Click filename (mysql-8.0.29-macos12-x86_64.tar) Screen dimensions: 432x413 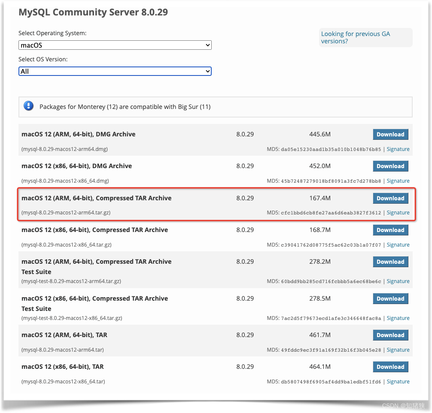coord(63,382)
